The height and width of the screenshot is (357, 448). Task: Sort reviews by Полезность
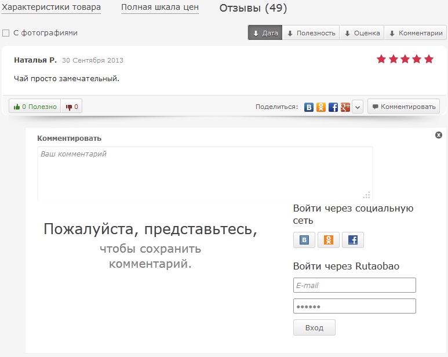point(311,33)
